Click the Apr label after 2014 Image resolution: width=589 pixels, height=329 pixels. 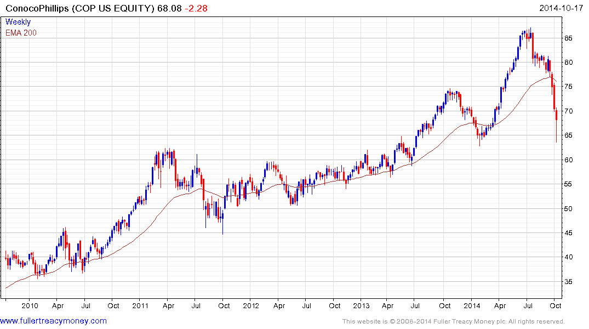(500, 306)
